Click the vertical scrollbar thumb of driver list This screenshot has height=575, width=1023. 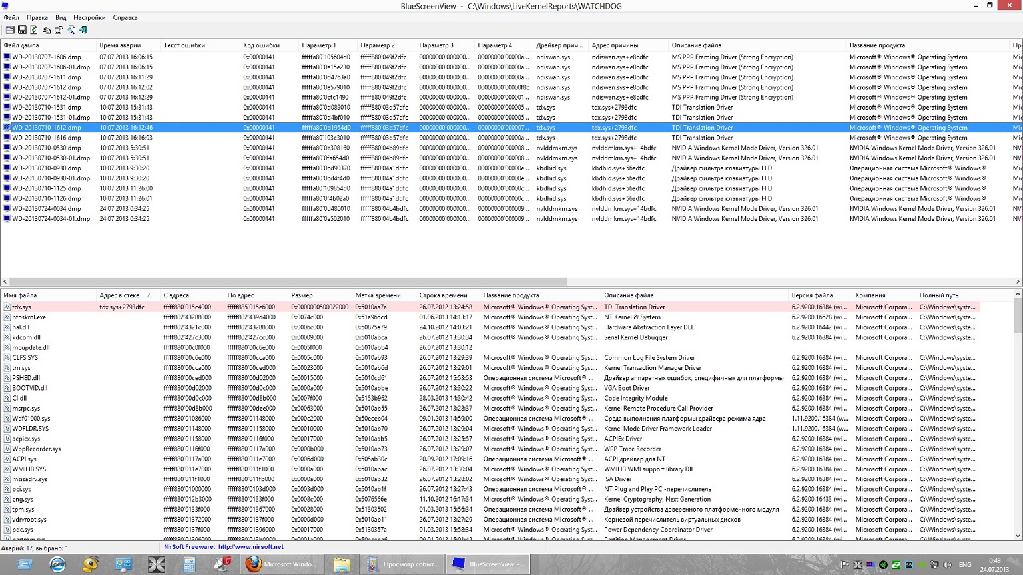tap(1018, 315)
